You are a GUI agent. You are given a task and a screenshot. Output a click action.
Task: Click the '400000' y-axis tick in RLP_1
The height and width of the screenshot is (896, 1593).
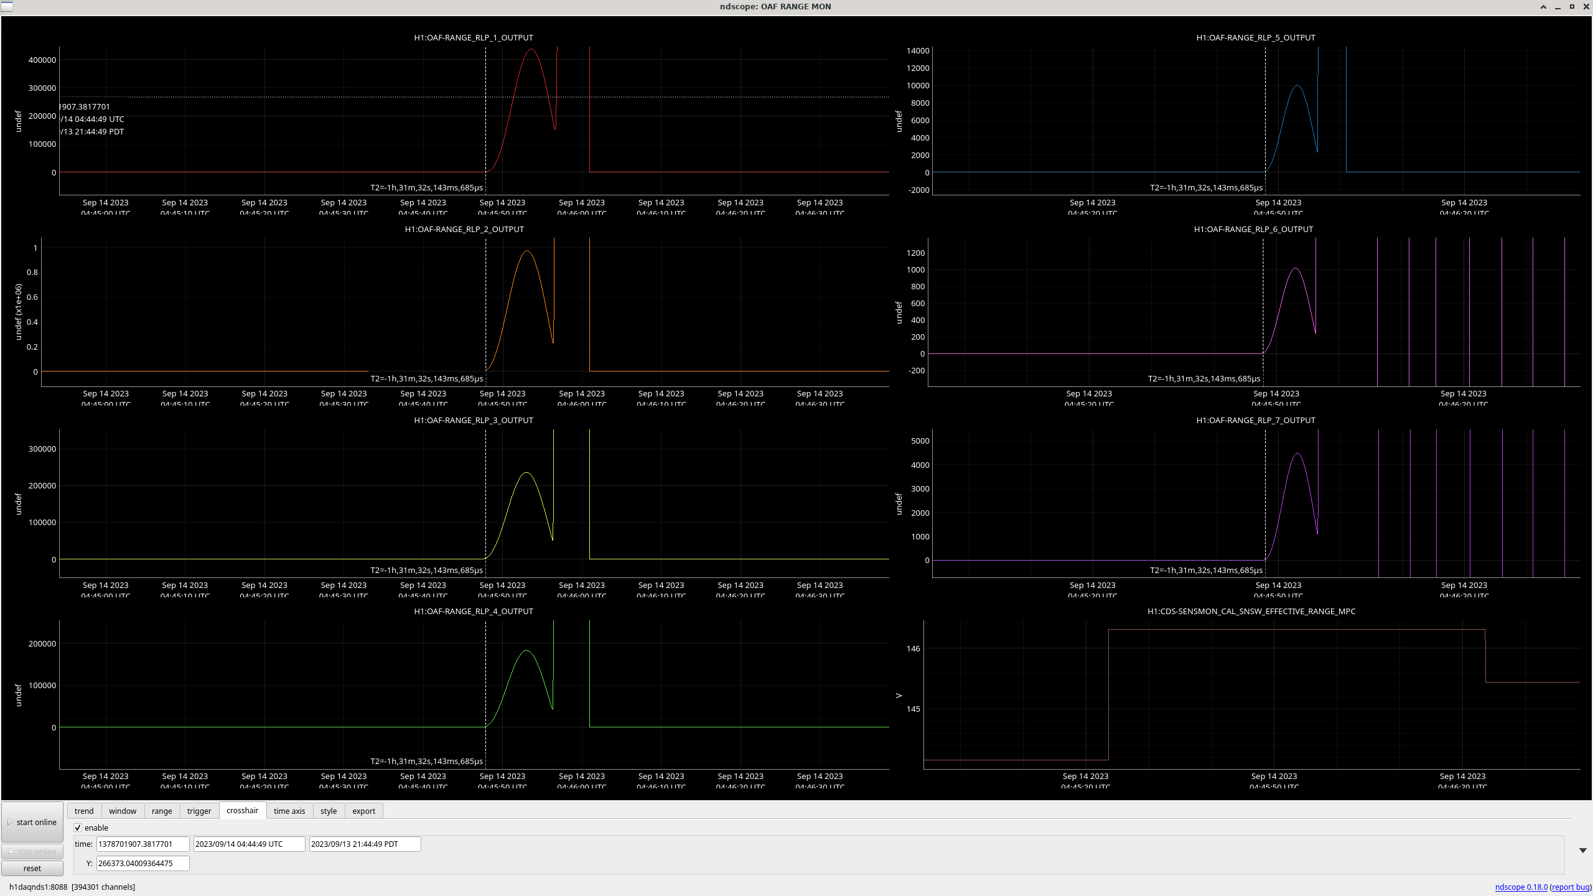tap(42, 60)
